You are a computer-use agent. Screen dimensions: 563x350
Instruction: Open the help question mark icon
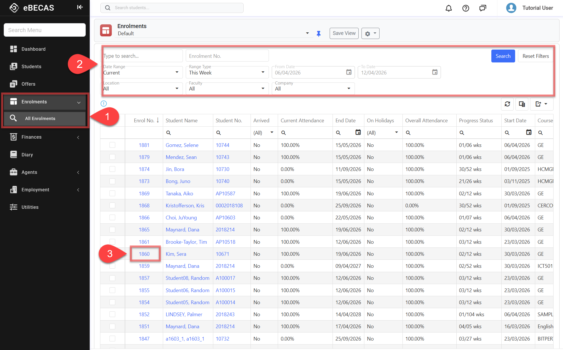[466, 8]
